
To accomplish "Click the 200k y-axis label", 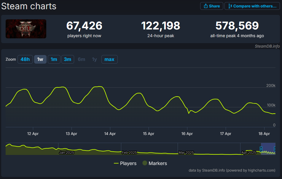I will click(271, 85).
